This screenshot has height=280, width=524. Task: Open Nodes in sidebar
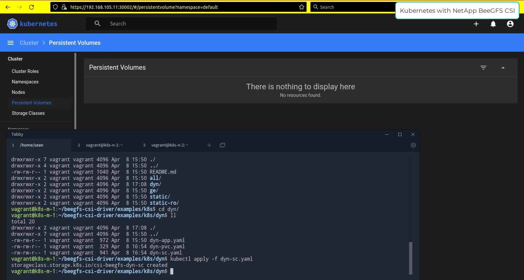click(18, 92)
